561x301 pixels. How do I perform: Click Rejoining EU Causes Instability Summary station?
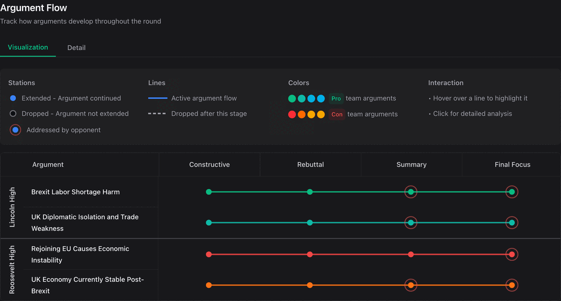[x=411, y=254]
